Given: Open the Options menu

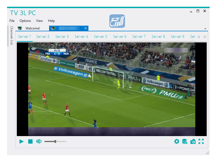Looking at the screenshot, I should pos(25,21).
